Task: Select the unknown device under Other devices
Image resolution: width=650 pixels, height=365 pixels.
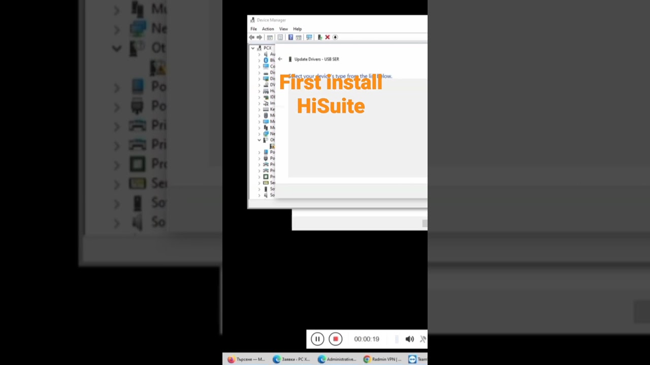Action: pyautogui.click(x=272, y=146)
